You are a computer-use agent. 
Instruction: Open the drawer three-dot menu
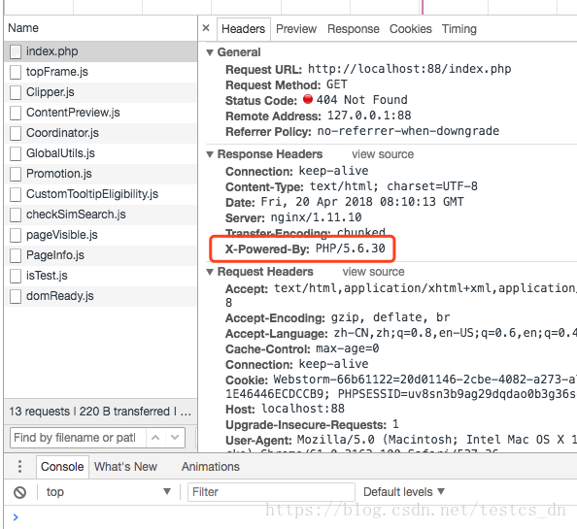click(19, 467)
